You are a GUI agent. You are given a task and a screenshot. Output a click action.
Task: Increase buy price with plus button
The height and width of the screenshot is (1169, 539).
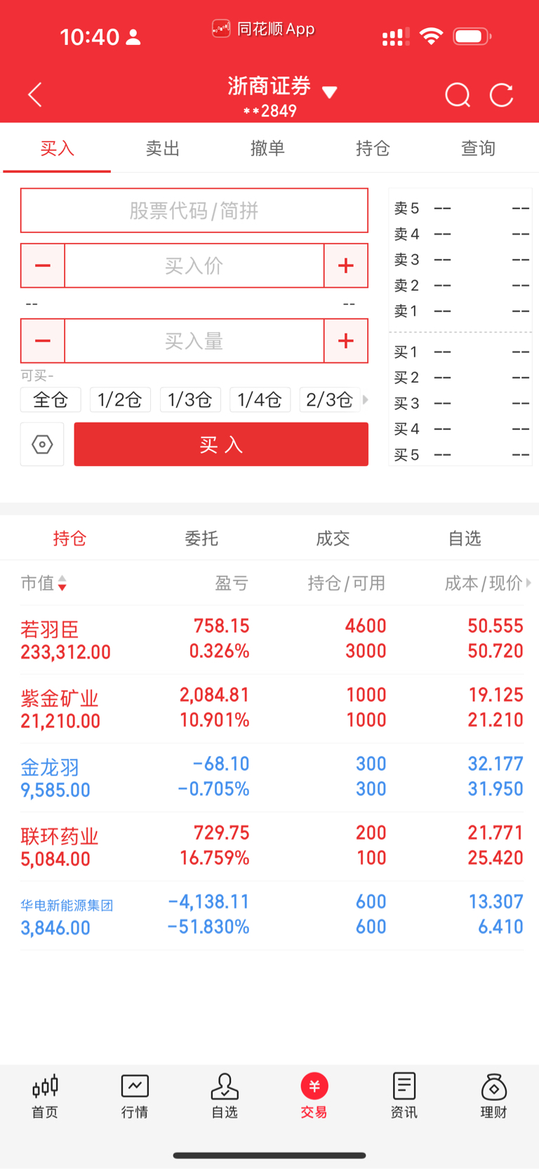[x=346, y=265]
